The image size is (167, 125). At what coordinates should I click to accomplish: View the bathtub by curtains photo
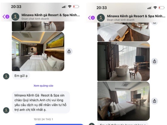(x=123, y=61)
